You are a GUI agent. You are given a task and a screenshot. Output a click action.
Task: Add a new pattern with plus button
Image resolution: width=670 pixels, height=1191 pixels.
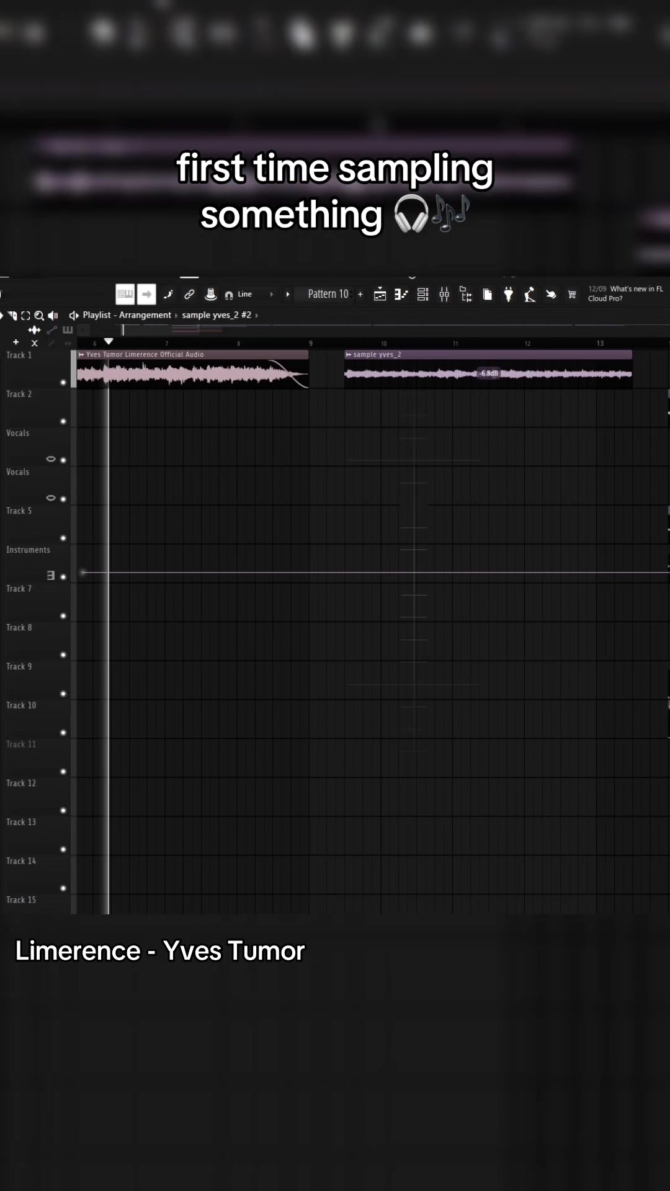(x=360, y=294)
